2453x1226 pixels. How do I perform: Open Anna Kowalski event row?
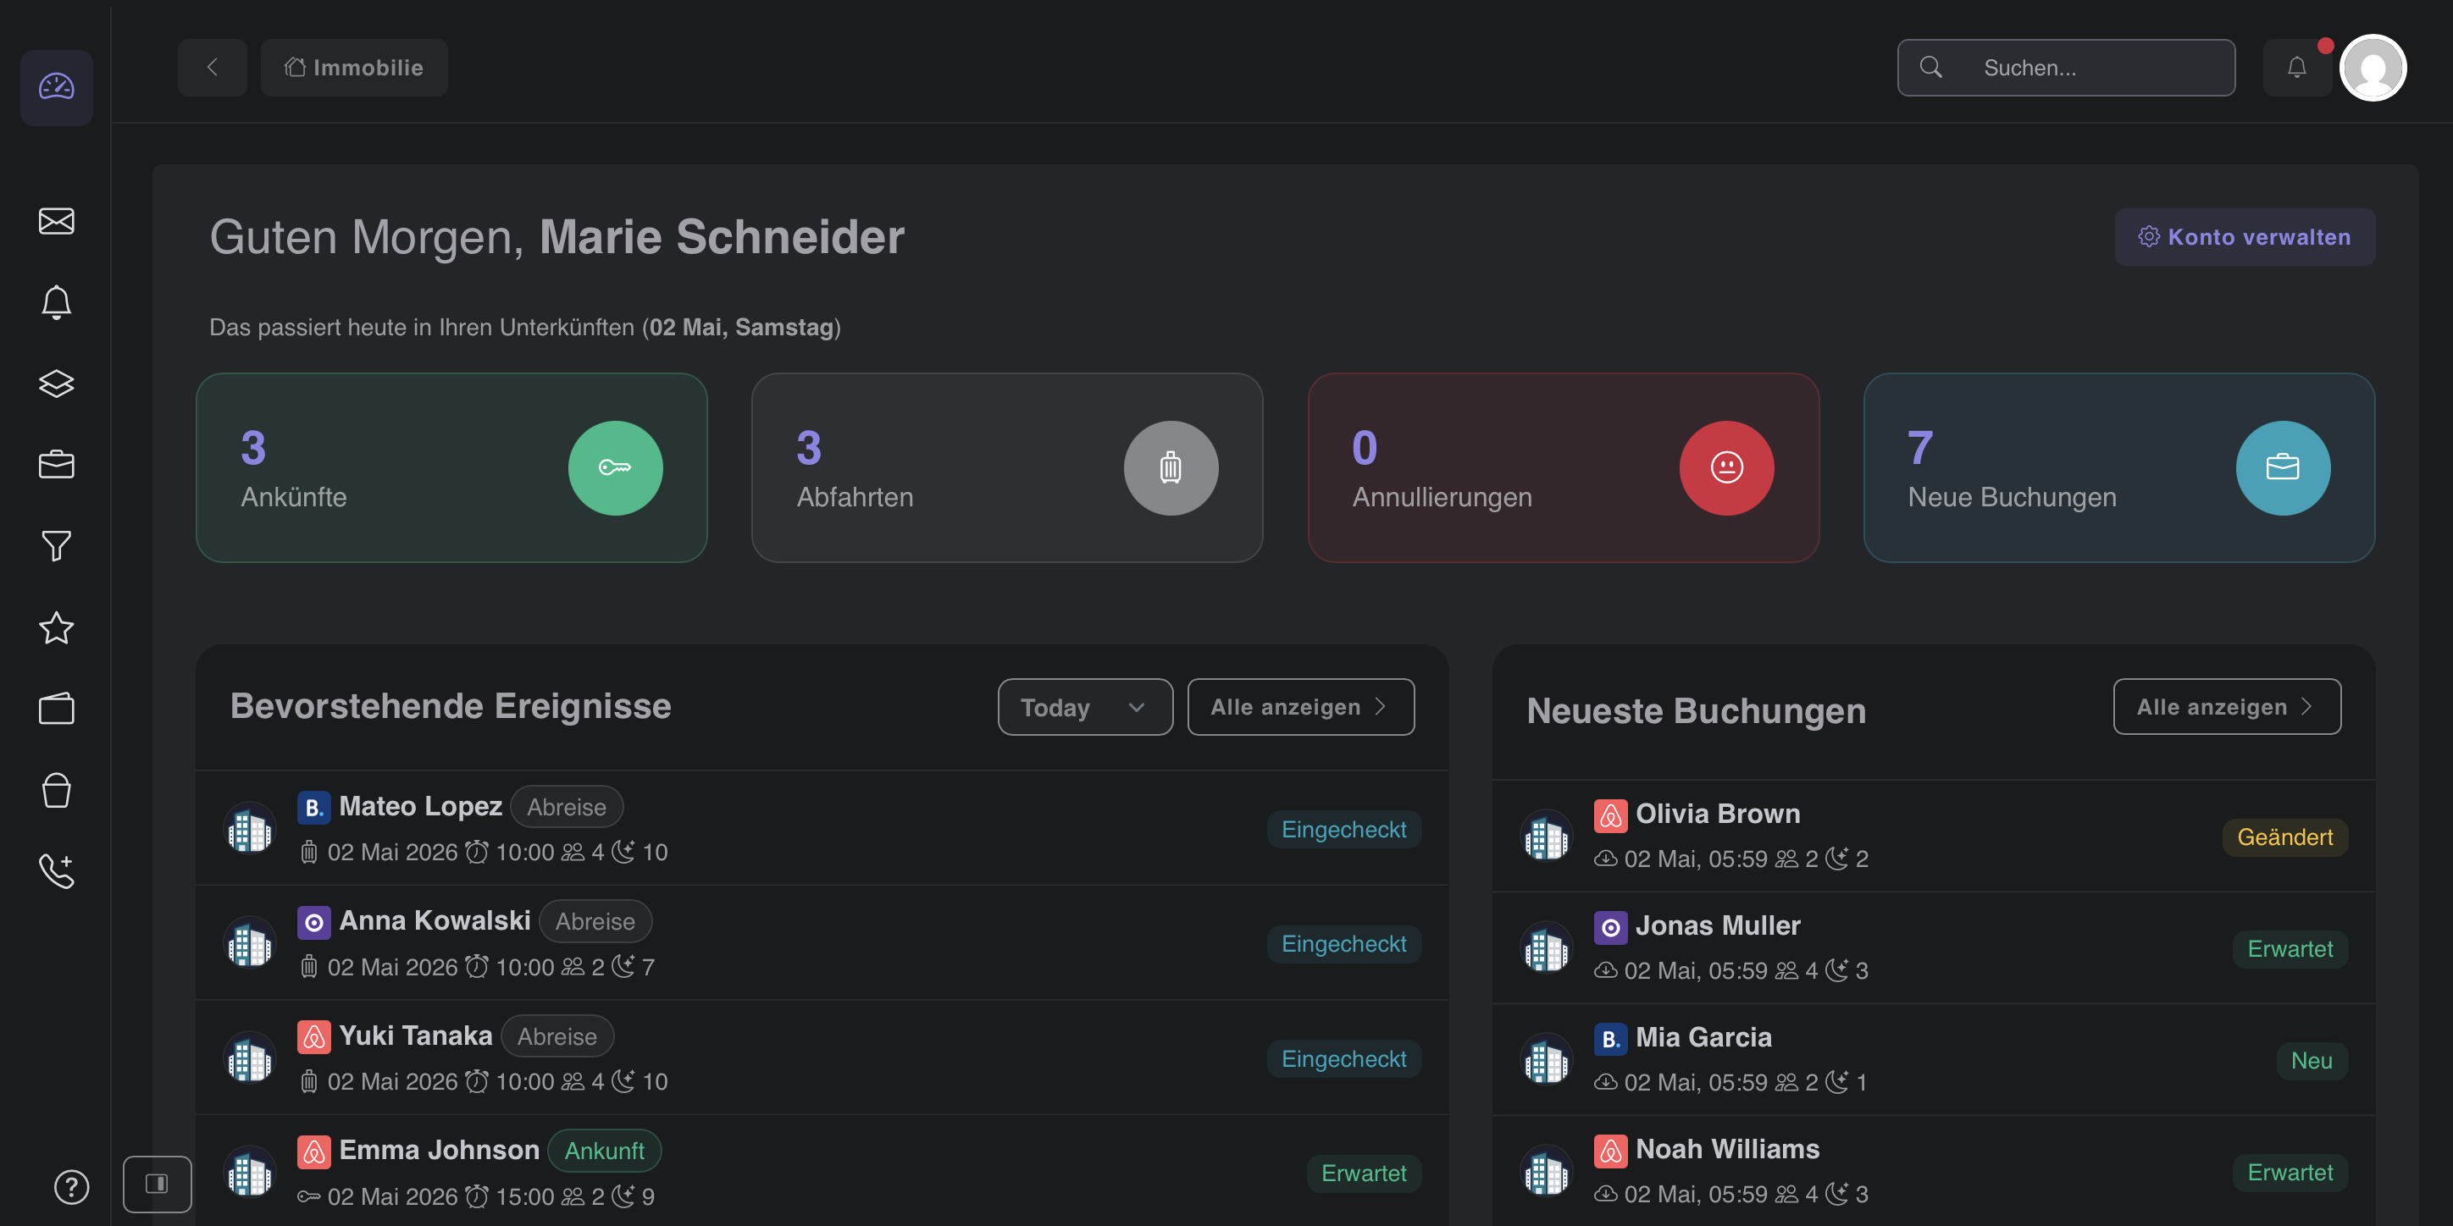[822, 943]
